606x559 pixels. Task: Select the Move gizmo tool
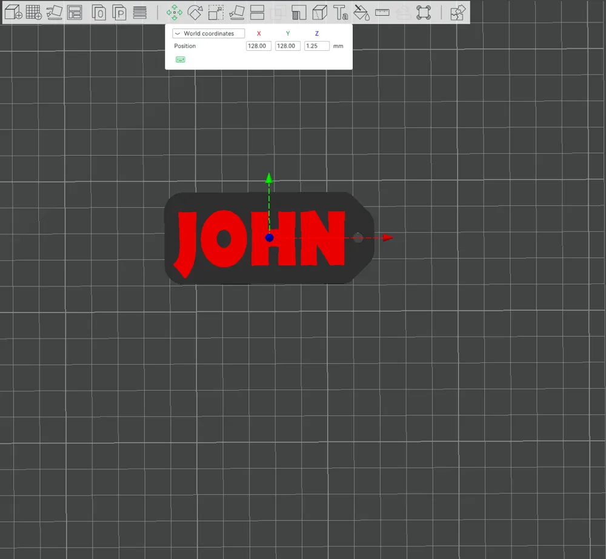click(175, 12)
